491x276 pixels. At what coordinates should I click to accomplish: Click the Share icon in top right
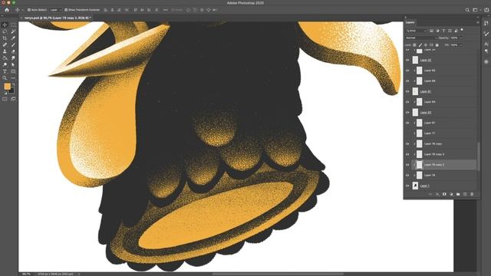pos(486,10)
